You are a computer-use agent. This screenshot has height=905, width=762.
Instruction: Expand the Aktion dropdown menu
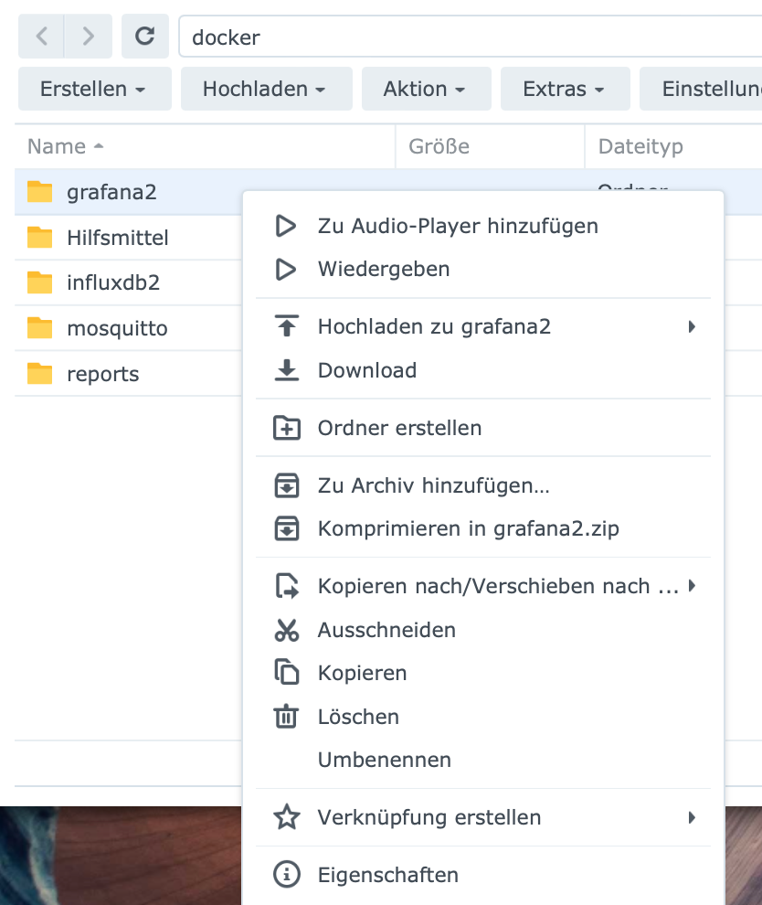(425, 89)
